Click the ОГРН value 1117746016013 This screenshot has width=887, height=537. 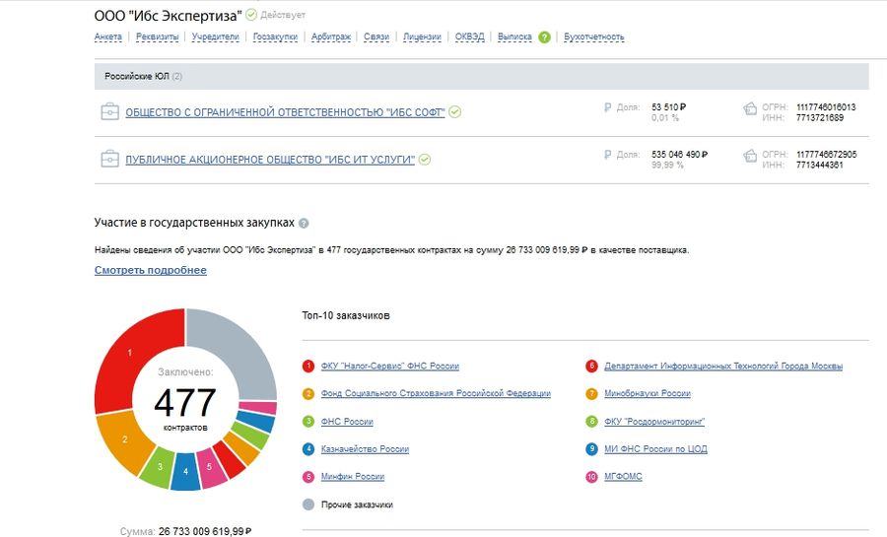[x=826, y=107]
